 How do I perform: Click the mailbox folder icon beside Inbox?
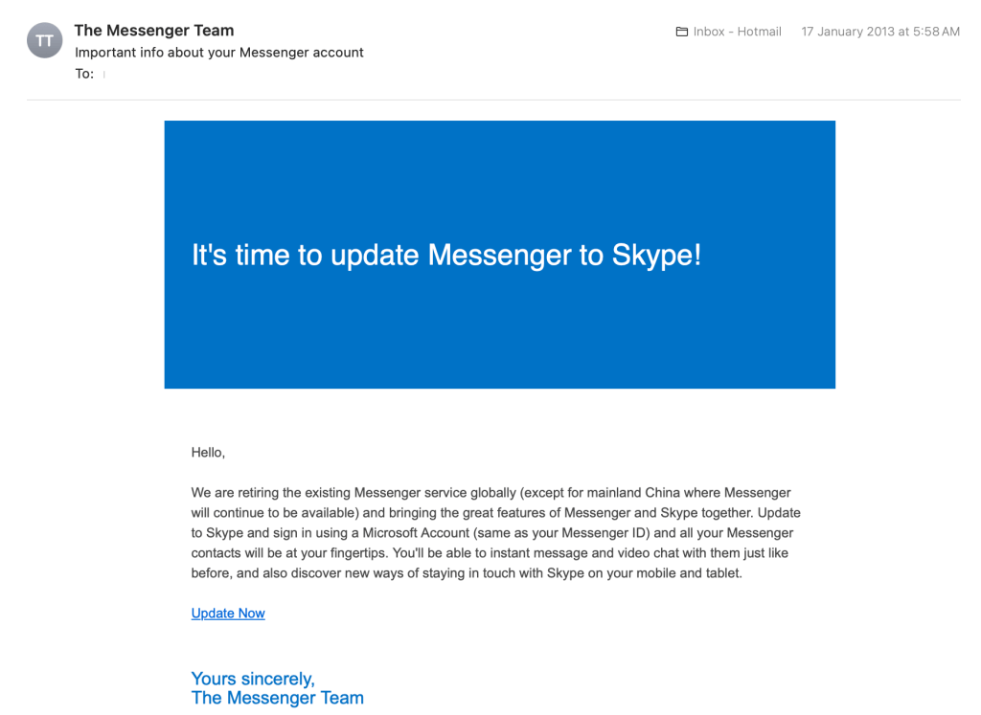point(681,31)
